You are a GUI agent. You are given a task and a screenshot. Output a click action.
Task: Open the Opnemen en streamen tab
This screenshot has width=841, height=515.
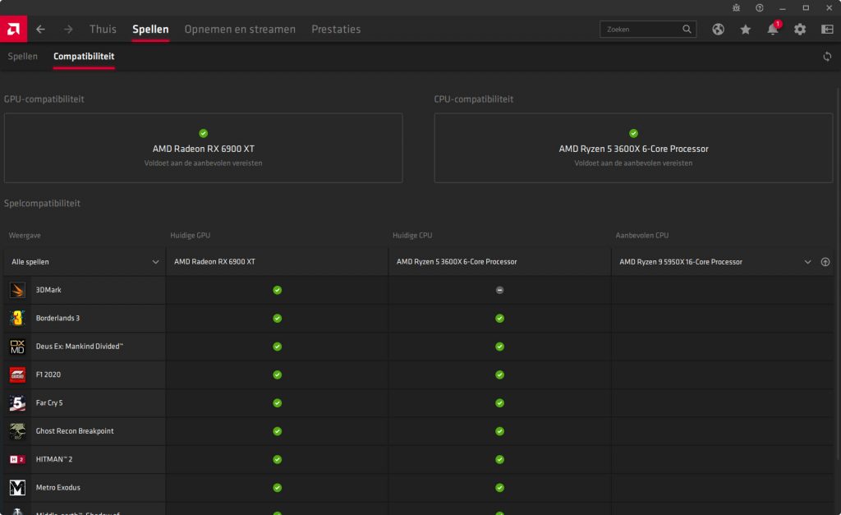click(240, 30)
